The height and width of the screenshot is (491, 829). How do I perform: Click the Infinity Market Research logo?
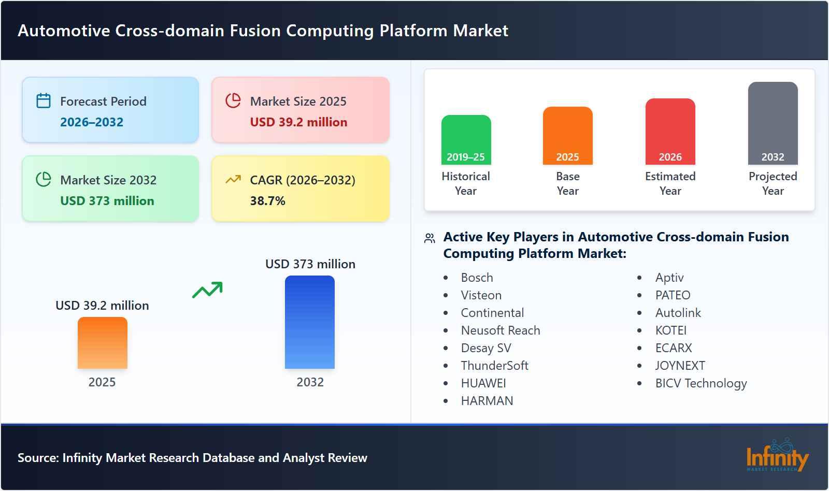777,455
